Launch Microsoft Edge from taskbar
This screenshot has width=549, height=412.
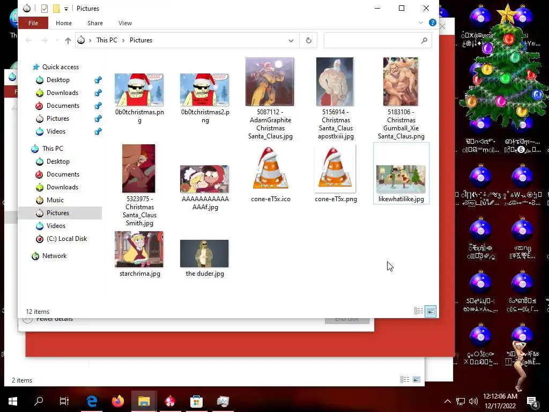(x=92, y=401)
